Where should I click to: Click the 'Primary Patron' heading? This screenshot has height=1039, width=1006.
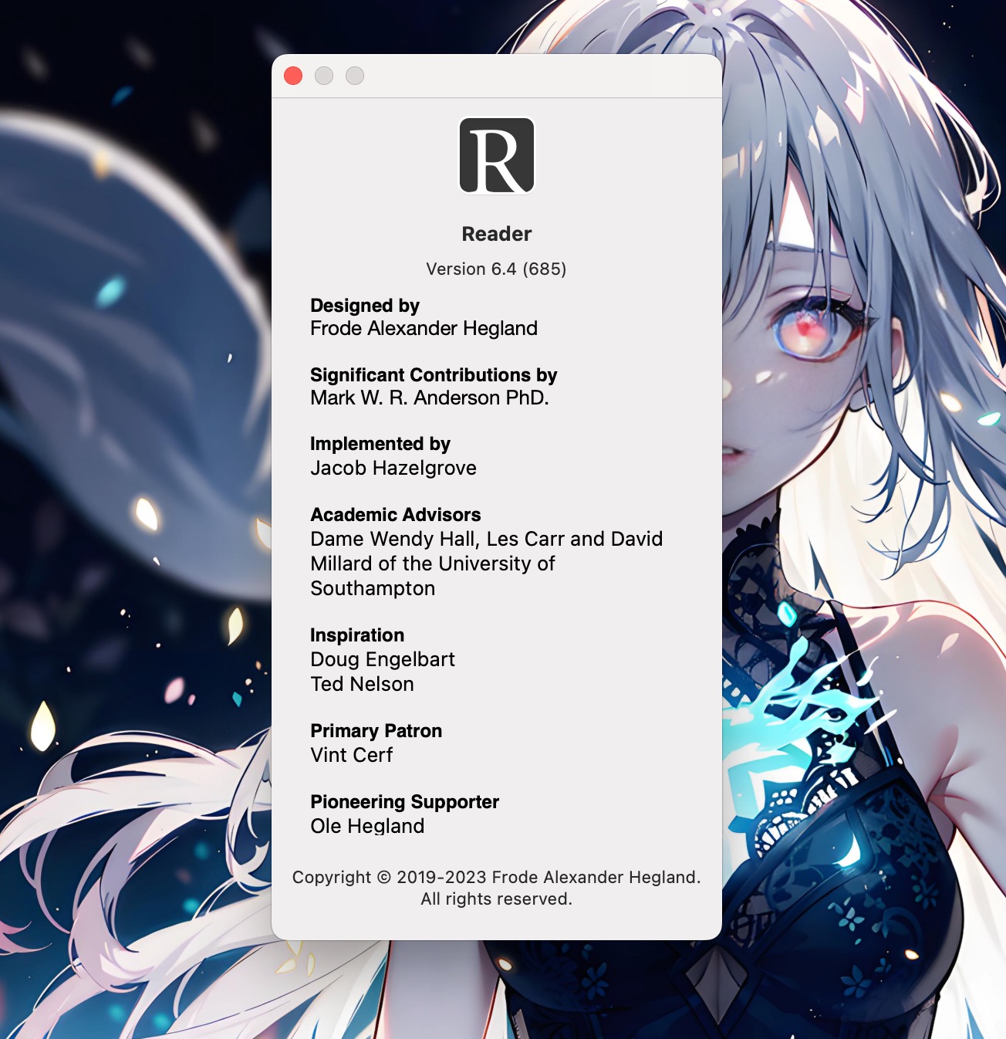[x=376, y=731]
